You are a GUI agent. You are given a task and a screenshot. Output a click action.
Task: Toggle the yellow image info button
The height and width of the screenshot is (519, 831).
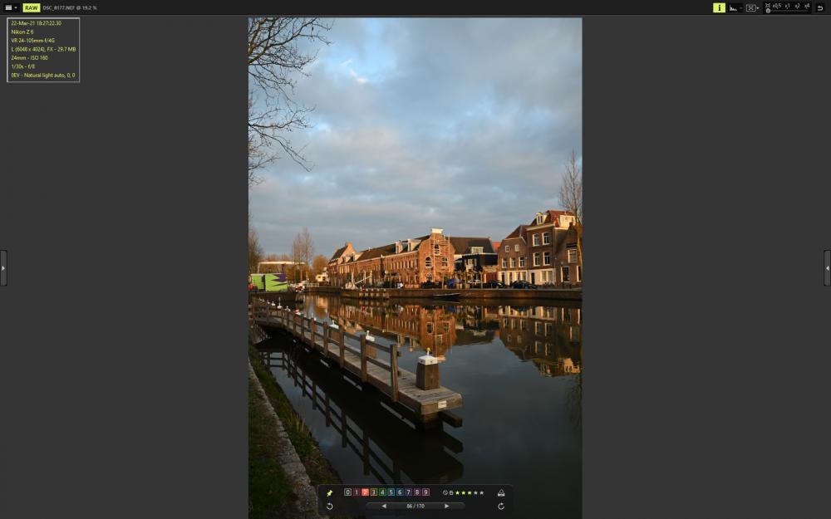click(x=719, y=8)
